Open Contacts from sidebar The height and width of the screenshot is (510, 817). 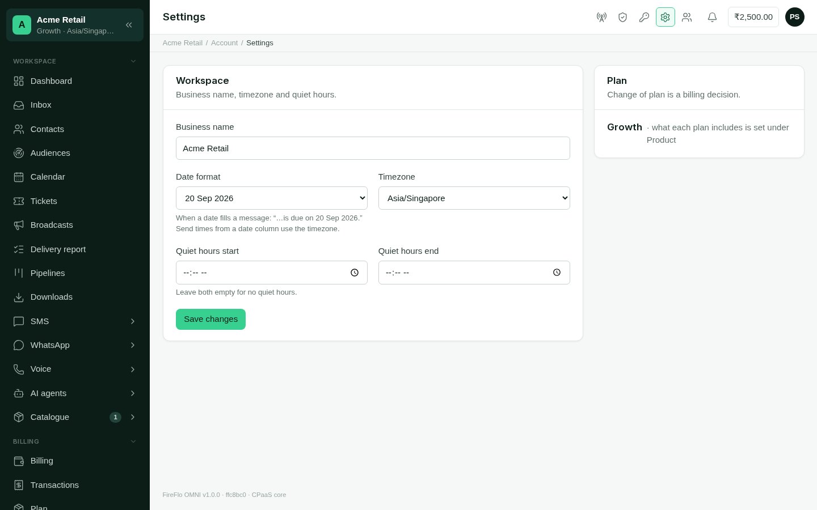pyautogui.click(x=75, y=129)
